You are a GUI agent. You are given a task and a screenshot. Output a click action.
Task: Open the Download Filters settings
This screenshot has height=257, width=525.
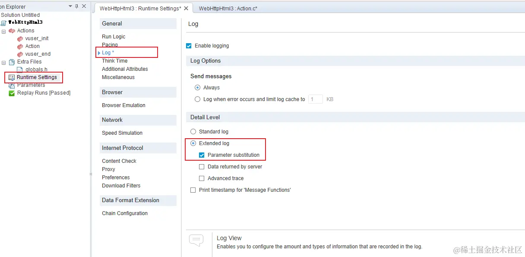click(121, 186)
